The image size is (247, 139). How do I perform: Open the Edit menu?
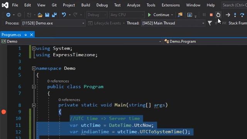pyautogui.click(x=27, y=5)
